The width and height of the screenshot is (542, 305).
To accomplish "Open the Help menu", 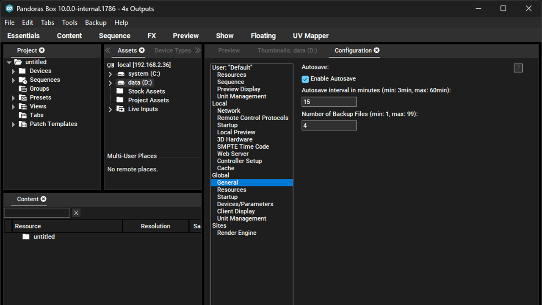I will click(121, 23).
